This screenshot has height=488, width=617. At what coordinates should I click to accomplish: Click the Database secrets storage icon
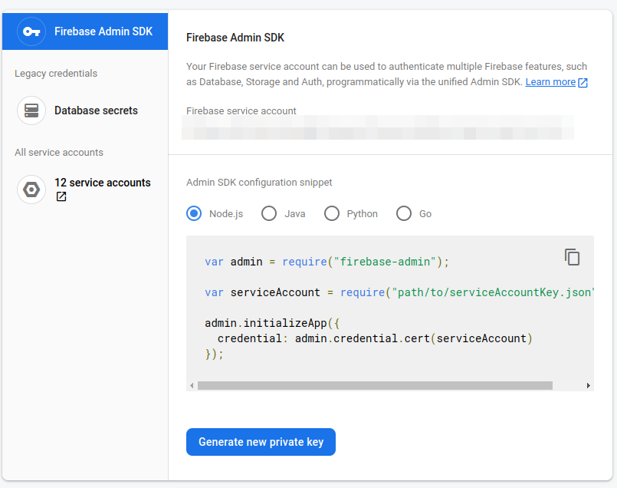pyautogui.click(x=31, y=110)
